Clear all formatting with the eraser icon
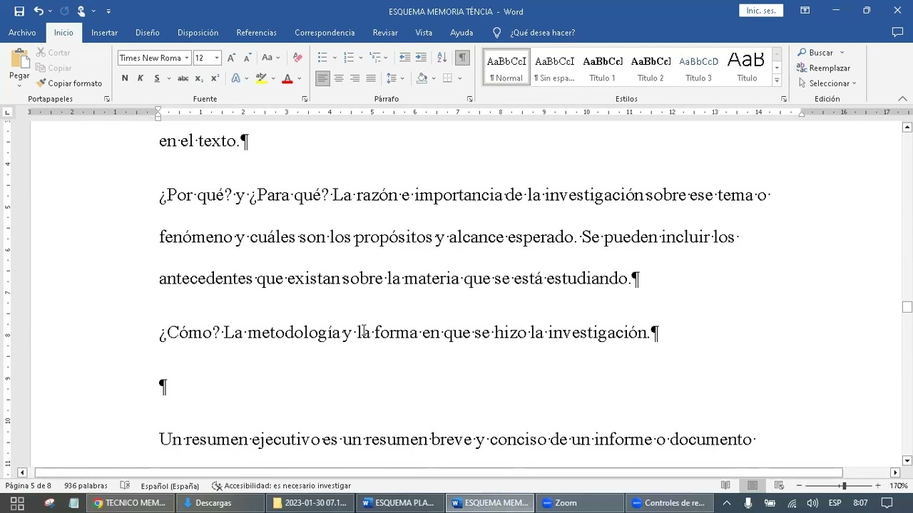The width and height of the screenshot is (913, 513). pyautogui.click(x=297, y=58)
